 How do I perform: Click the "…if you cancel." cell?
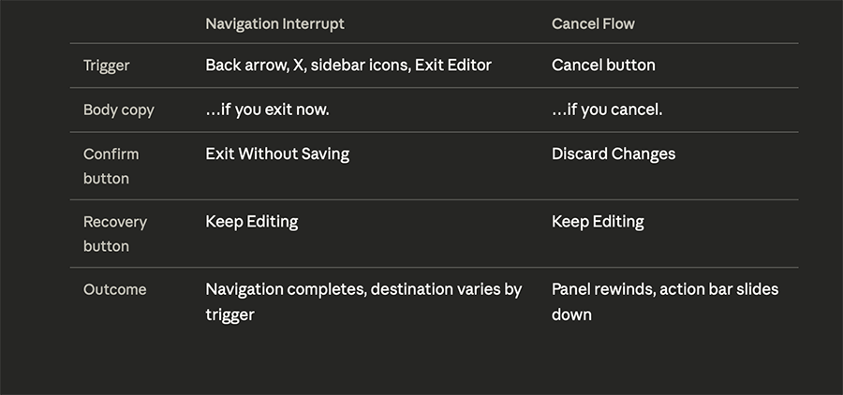(x=607, y=110)
